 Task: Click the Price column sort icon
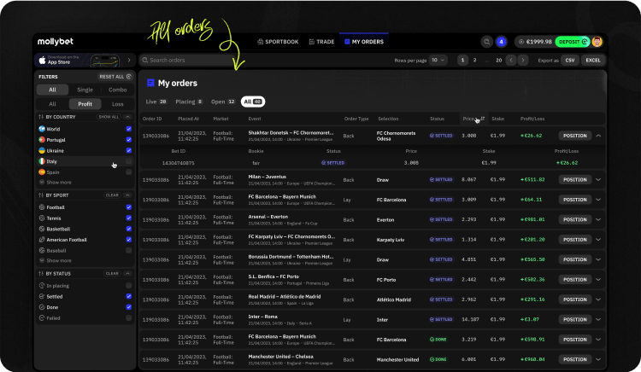pos(483,119)
